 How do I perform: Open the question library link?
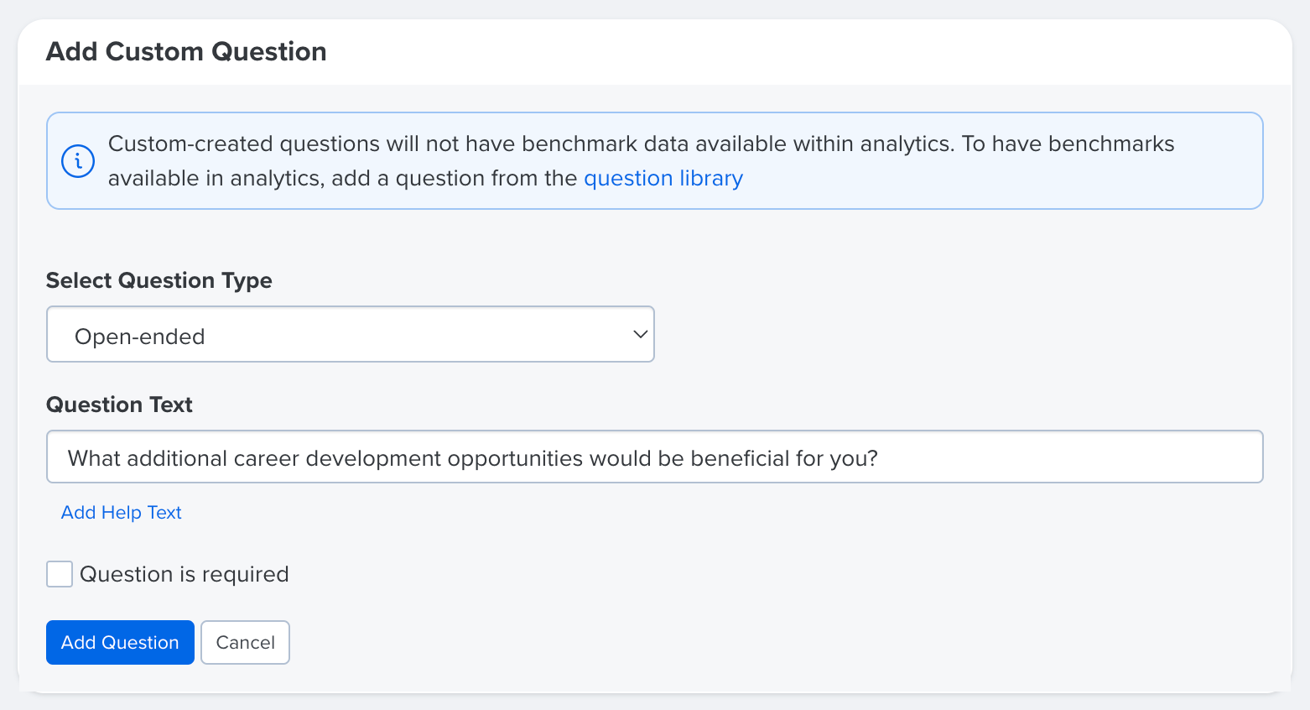[x=663, y=178]
